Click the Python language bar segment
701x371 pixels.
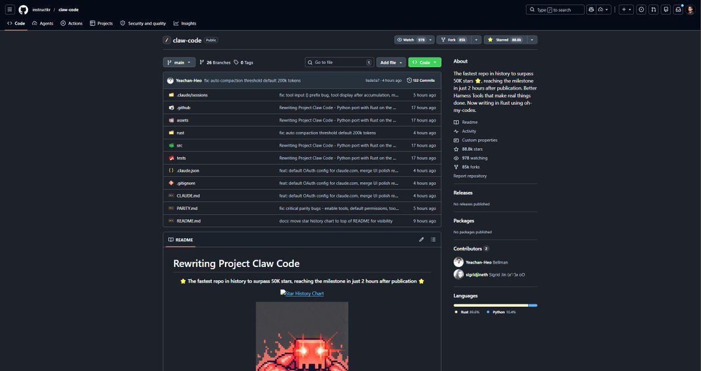pyautogui.click(x=533, y=305)
